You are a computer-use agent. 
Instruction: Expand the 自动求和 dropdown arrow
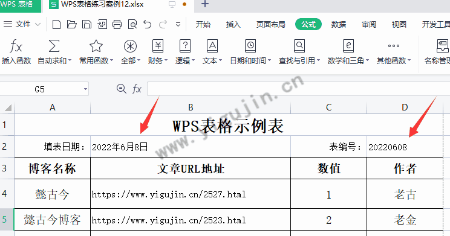point(70,60)
